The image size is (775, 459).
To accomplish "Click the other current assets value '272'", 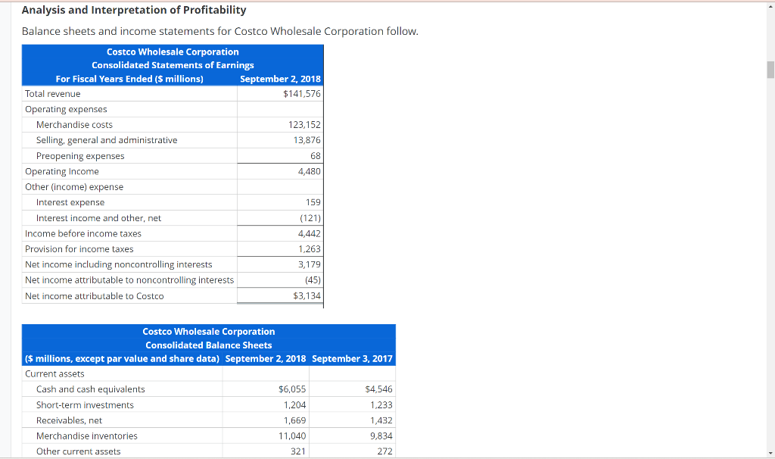I will pos(384,451).
